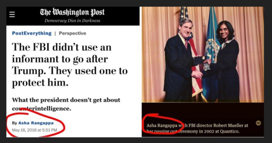The image size is (272, 143).
Task: Click the red circle around the byline
Action: pyautogui.click(x=36, y=123)
